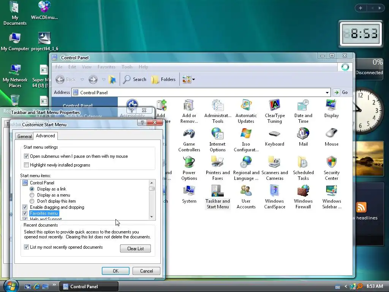
Task: Open Printers and Faxes icon
Action: click(x=218, y=168)
